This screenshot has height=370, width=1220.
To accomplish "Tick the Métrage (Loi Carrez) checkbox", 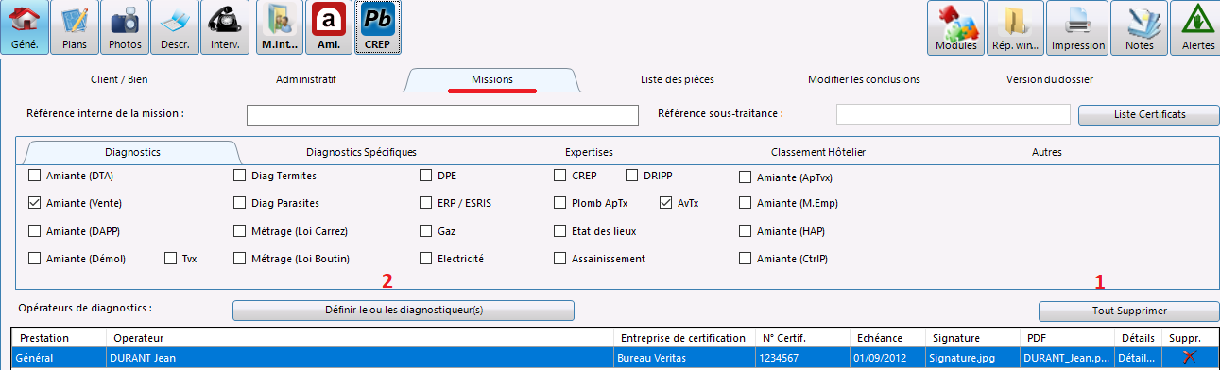I will [240, 230].
